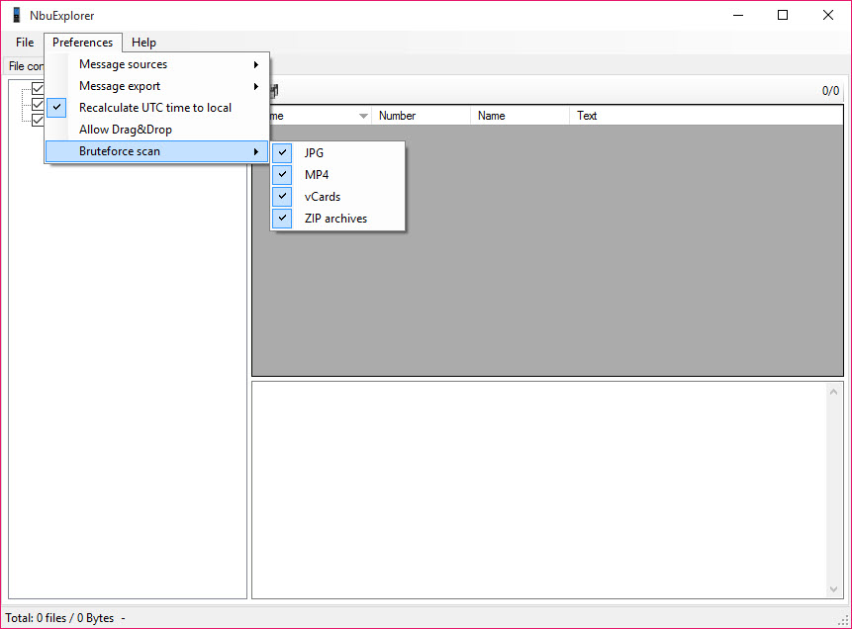Click the down arrow of the preview pane scrollbar
Viewport: 852px width, 629px height.
pos(834,589)
